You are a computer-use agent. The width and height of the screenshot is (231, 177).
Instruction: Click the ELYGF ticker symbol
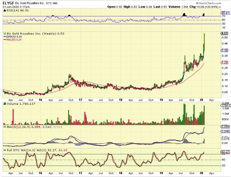(x=8, y=3)
